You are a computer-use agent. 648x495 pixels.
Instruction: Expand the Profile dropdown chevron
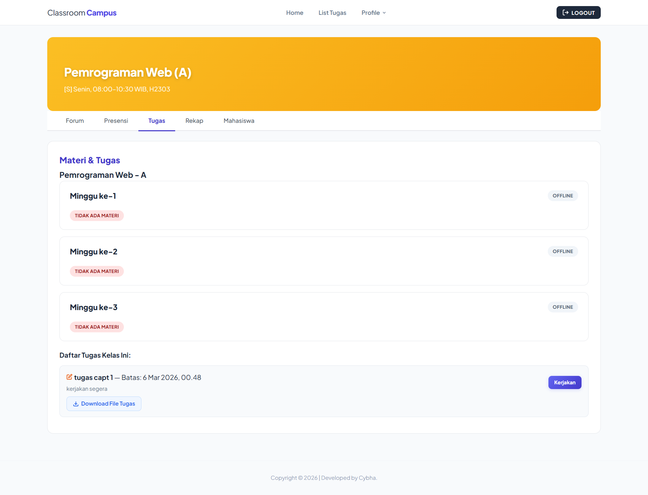pyautogui.click(x=384, y=13)
